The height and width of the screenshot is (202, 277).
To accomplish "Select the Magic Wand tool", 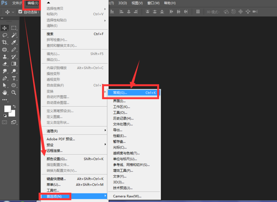I will coord(14,35).
